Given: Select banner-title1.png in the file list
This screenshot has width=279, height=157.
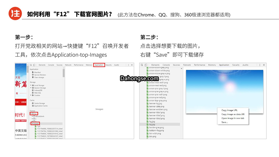Looking at the screenshot, I should 157,113.
